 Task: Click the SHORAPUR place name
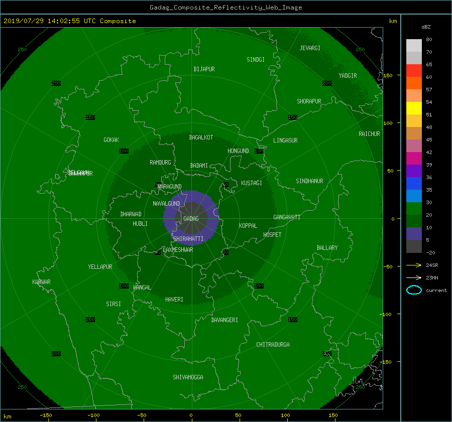click(x=309, y=101)
